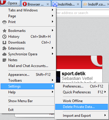This screenshot has height=120, width=109.
Task: Click the Opera menu button
Action: (x=10, y=3)
